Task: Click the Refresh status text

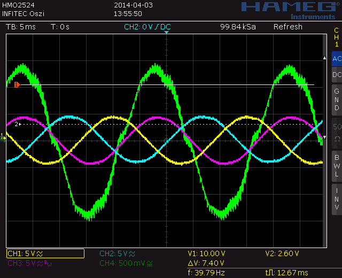Action: 288,27
